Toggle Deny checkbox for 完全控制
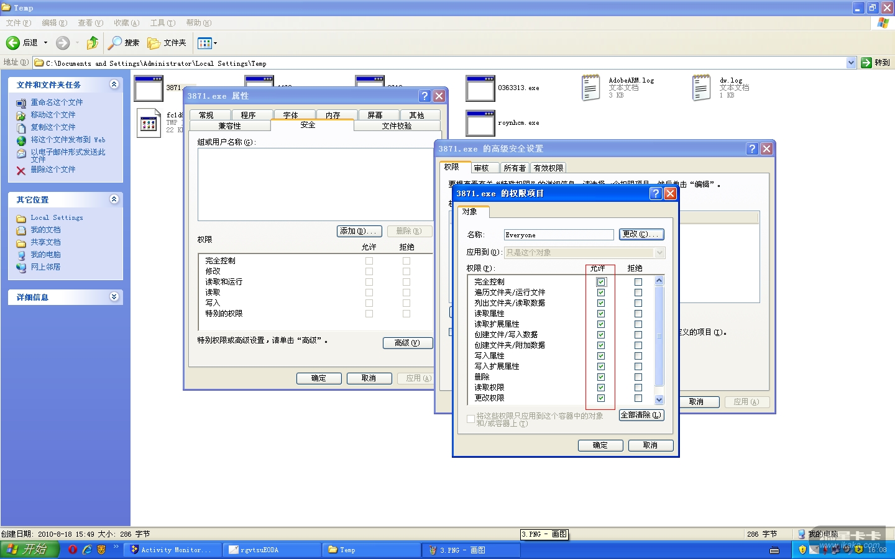 coord(638,282)
